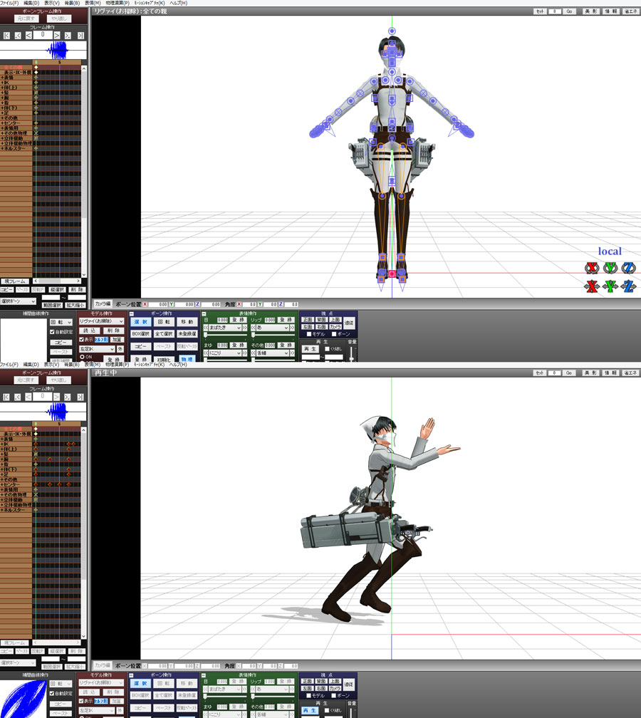Step forward one frame (>) in top window

point(57,36)
